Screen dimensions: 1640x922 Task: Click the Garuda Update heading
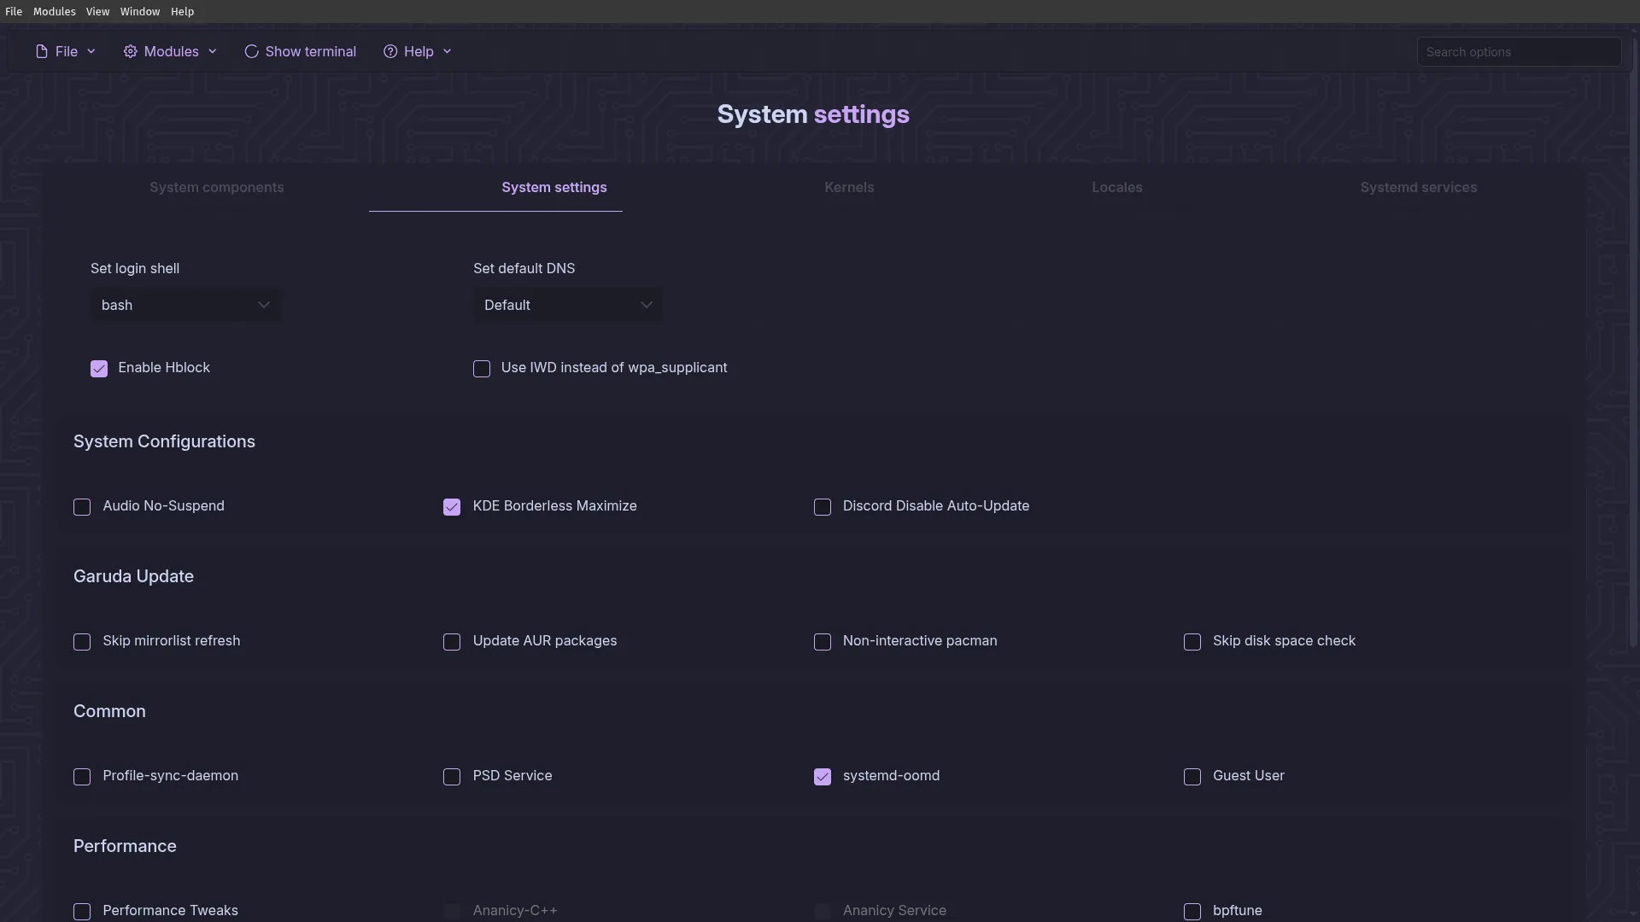[x=133, y=576]
